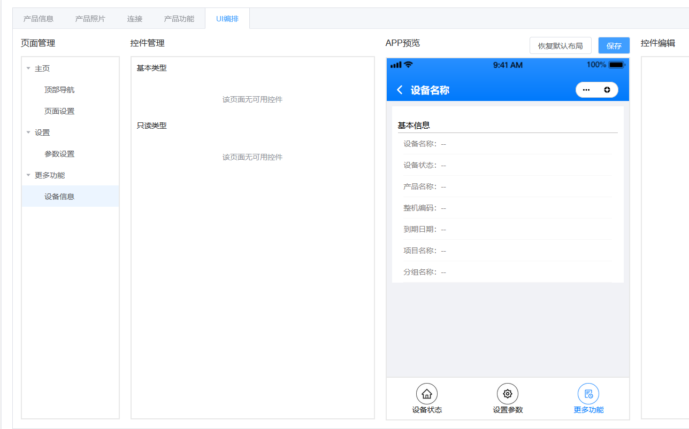Open the three-dot menu in the app preview
Image resolution: width=689 pixels, height=429 pixels.
[586, 90]
